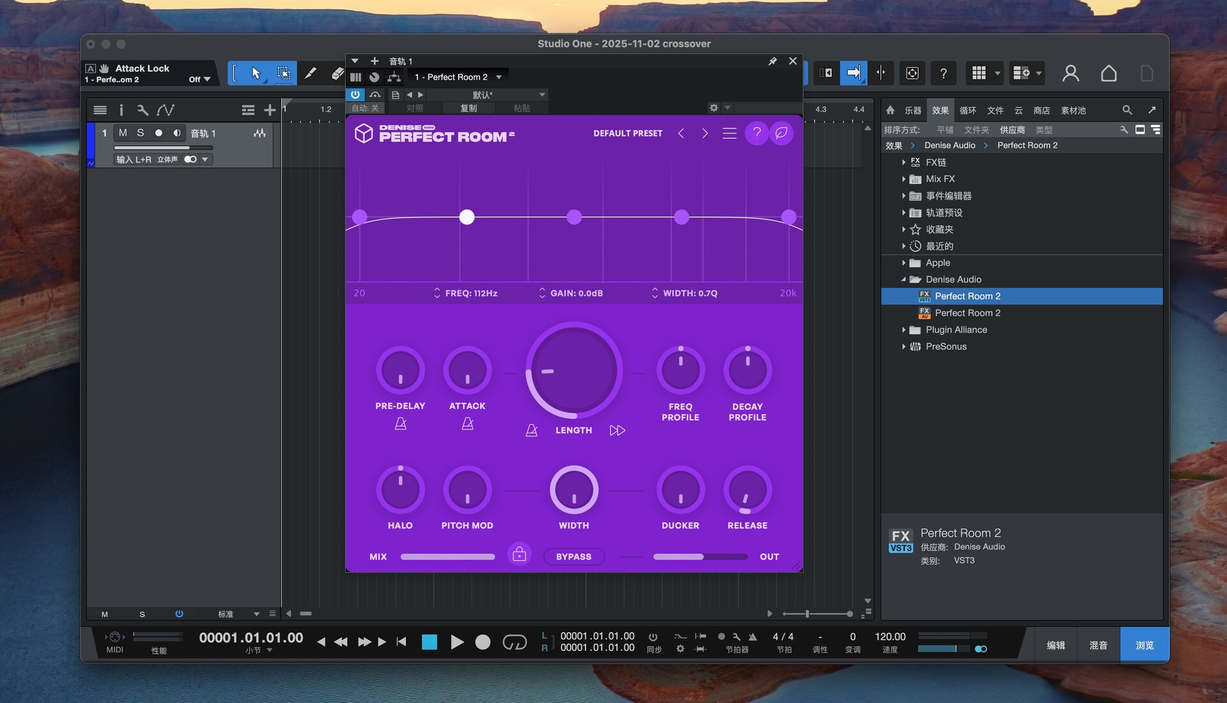
Task: Click the Record button in transport
Action: [483, 642]
